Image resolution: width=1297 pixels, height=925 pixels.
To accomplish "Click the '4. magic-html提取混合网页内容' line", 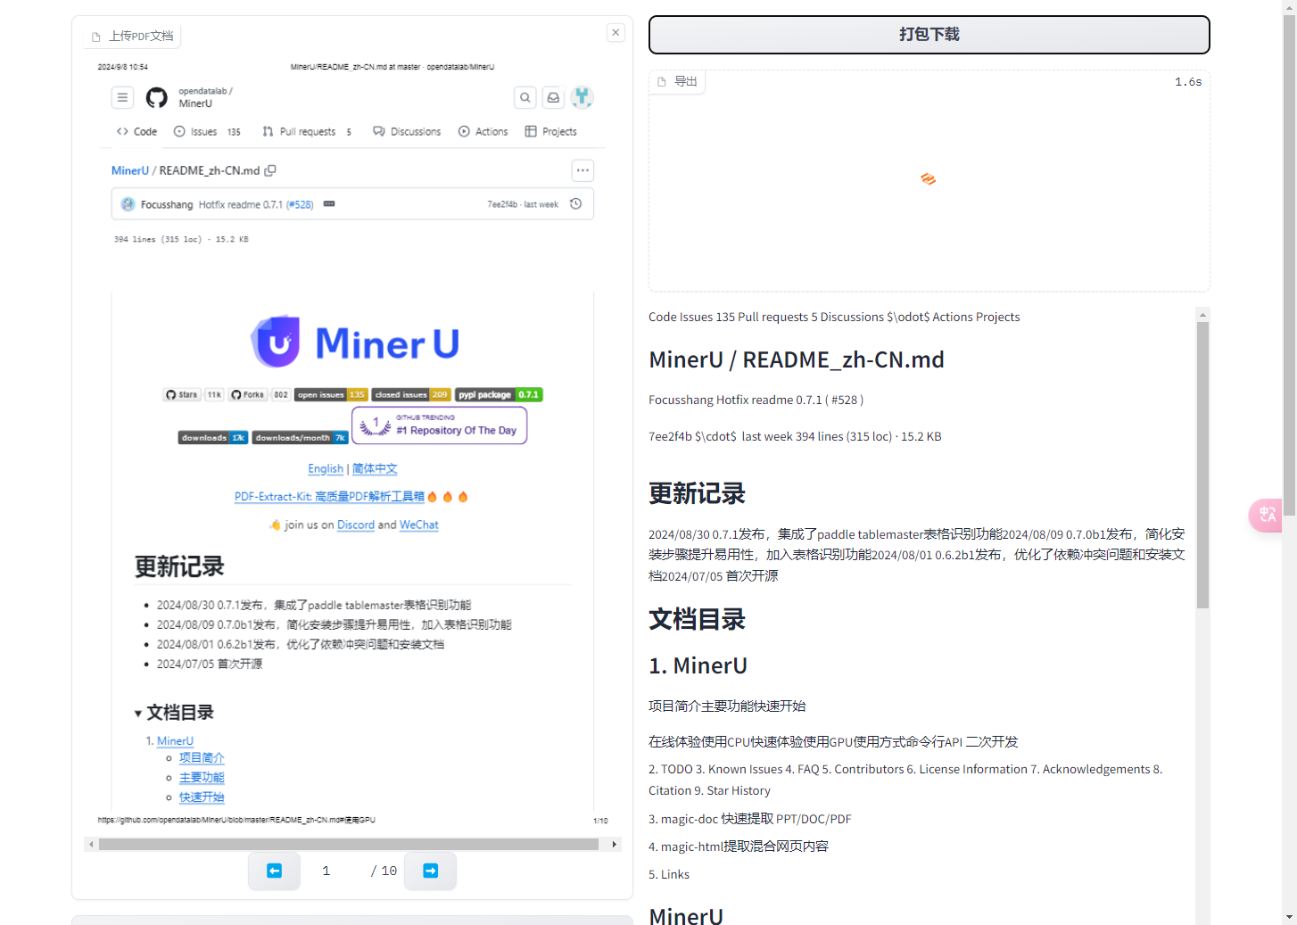I will click(739, 847).
